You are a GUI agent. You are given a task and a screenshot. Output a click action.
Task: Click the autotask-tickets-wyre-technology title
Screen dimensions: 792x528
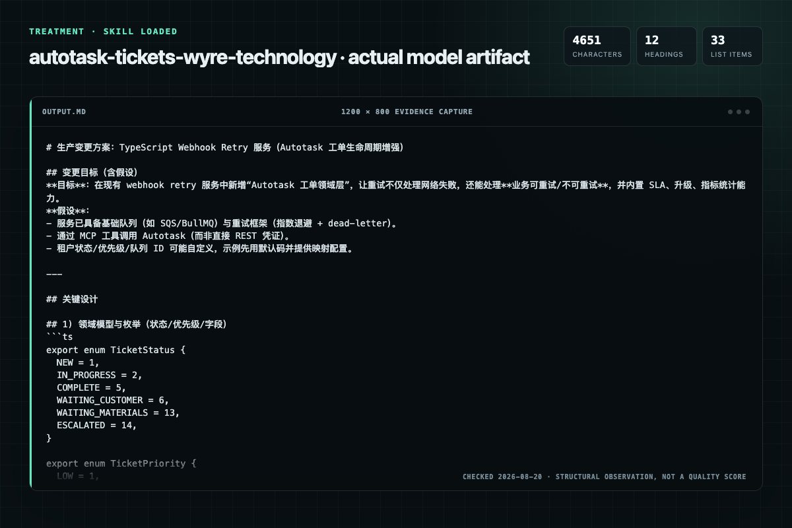click(279, 57)
